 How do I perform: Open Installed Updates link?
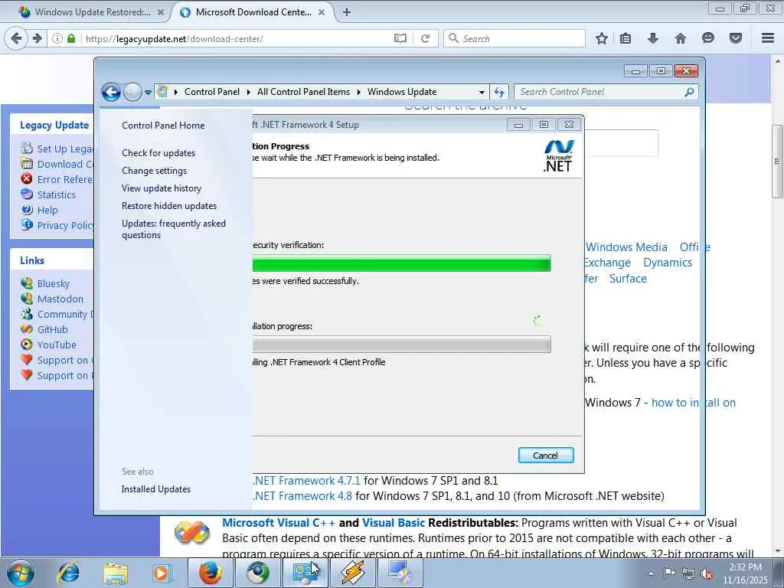point(156,489)
